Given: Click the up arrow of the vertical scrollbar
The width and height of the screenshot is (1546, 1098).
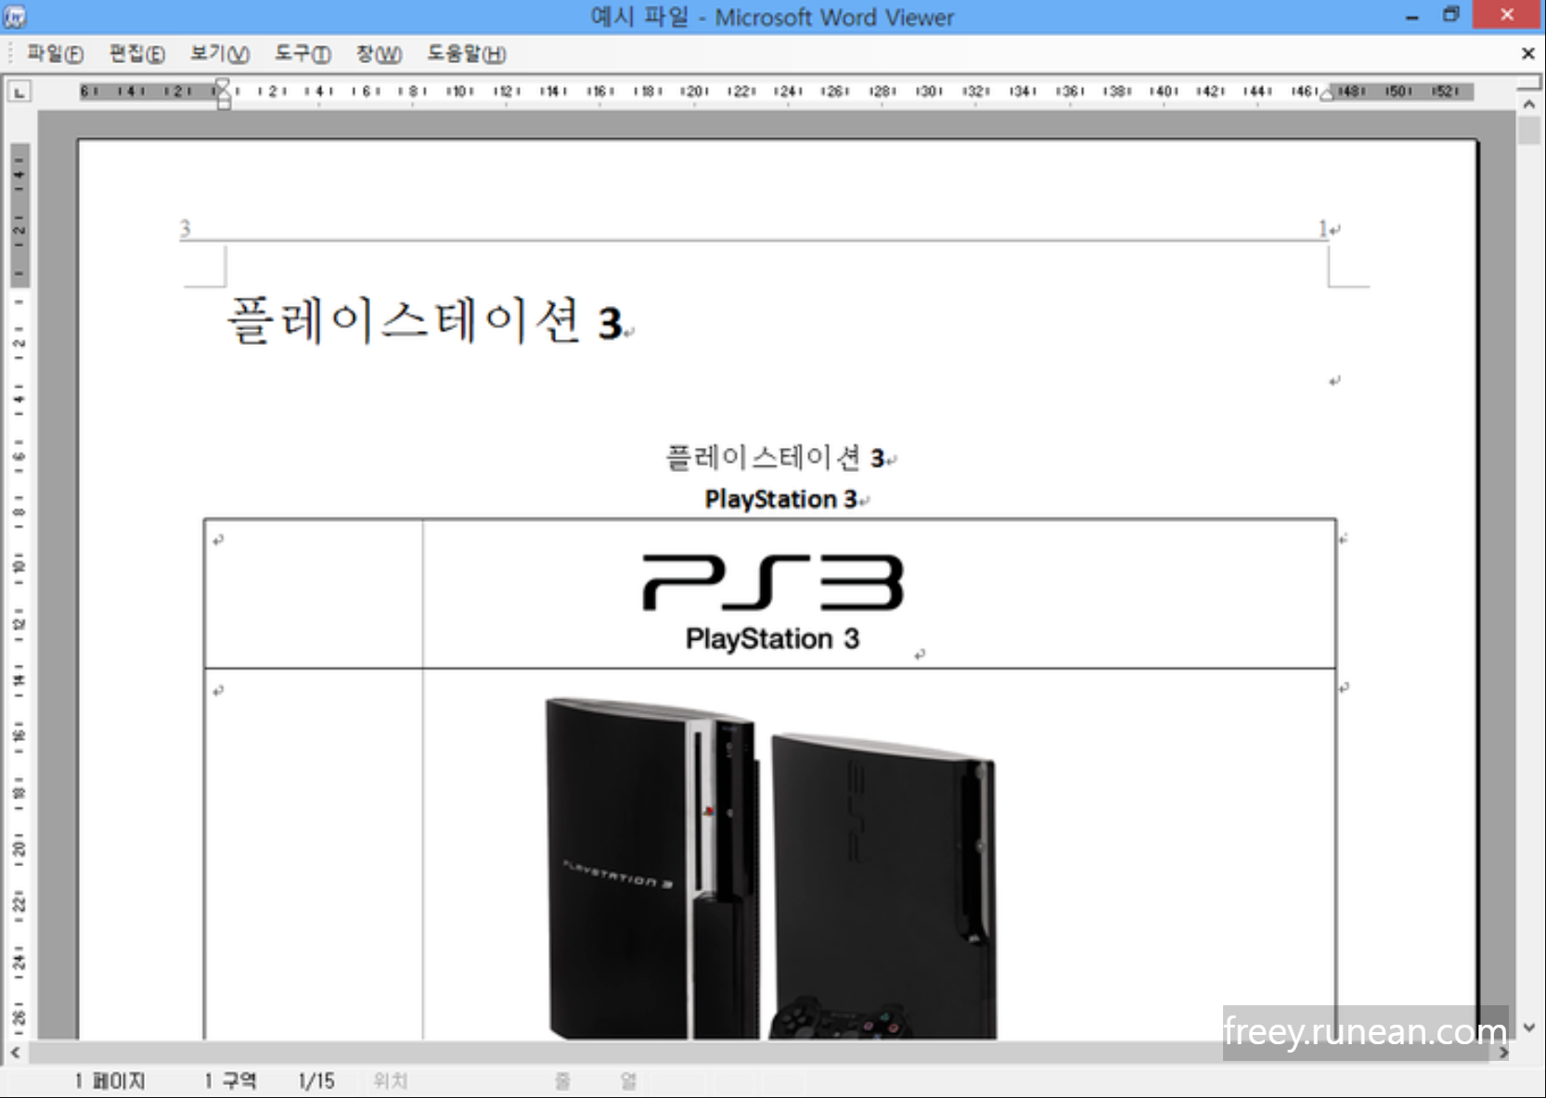Looking at the screenshot, I should tap(1530, 103).
